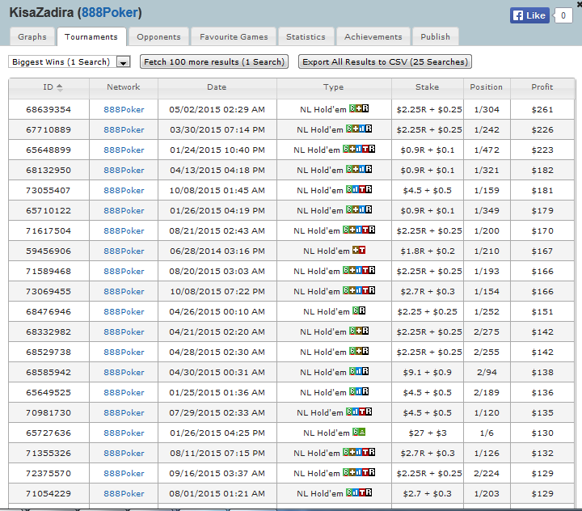Click the brown plus icon in row 68639354
The image size is (582, 511).
pos(359,108)
